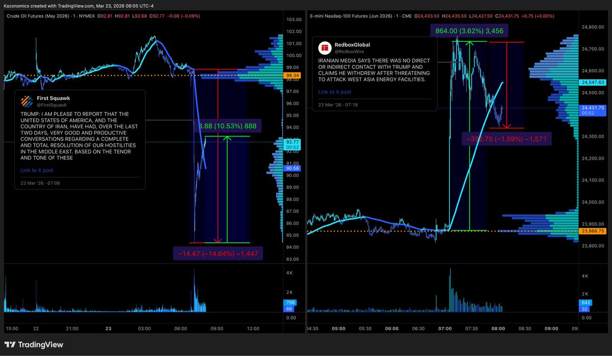The height and width of the screenshot is (356, 612).
Task: Click the @FirstSquawk handle
Action: coord(50,105)
